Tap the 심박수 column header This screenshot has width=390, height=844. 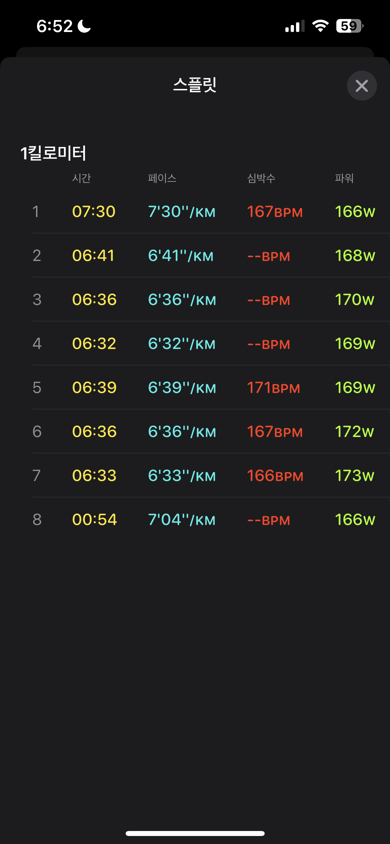(x=261, y=178)
